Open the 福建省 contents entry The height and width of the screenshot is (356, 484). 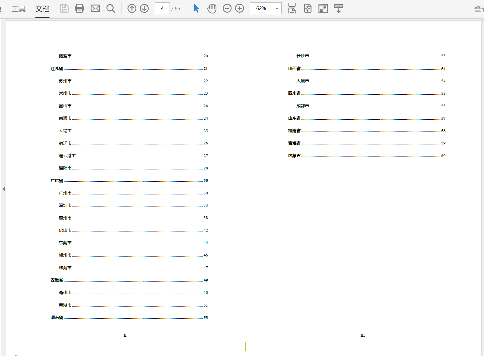click(367, 131)
